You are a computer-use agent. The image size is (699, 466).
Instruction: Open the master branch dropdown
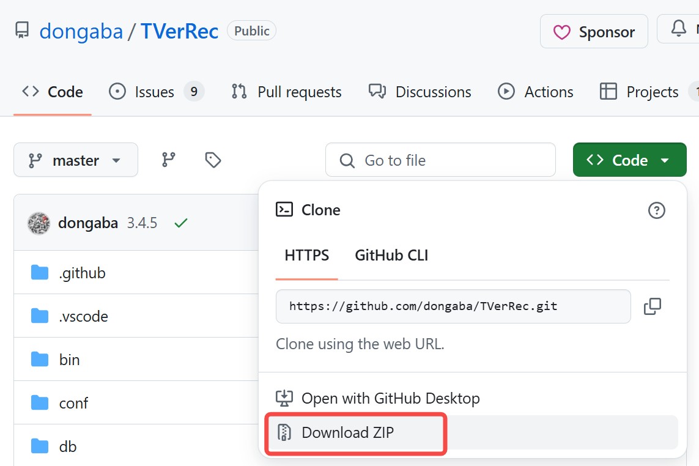(x=76, y=160)
